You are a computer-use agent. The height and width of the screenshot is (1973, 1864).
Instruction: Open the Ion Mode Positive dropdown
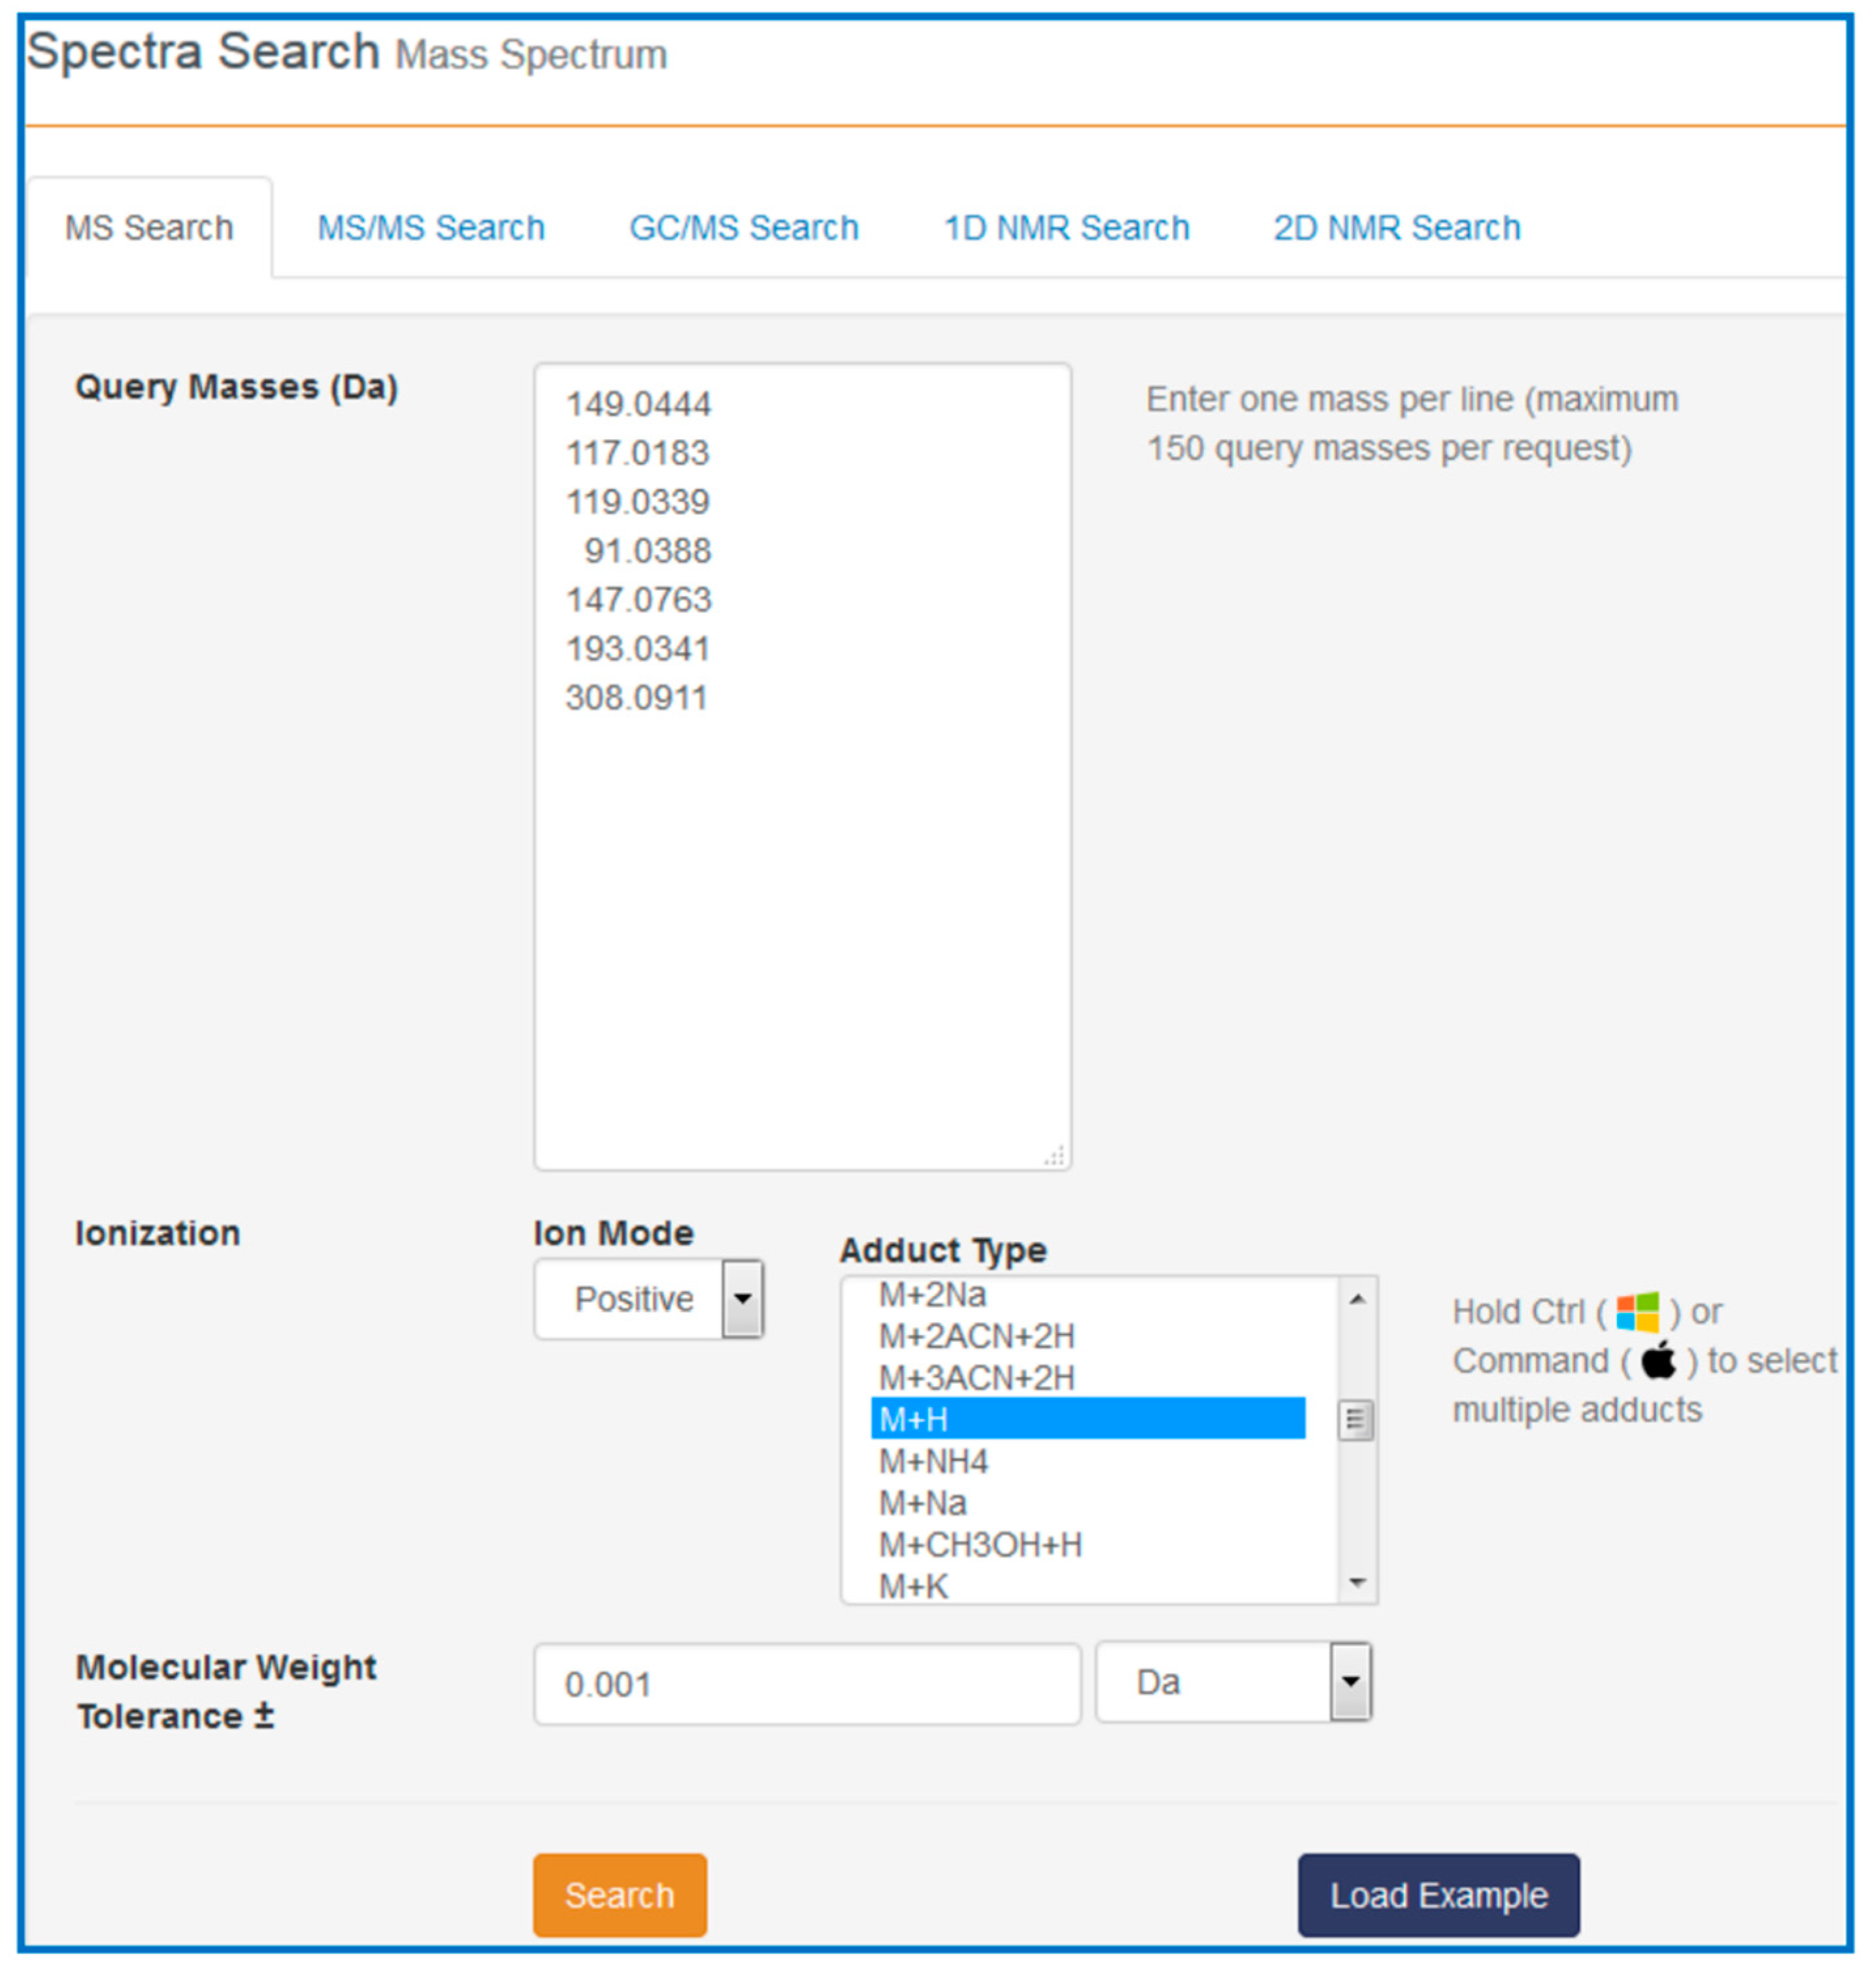click(x=649, y=1299)
